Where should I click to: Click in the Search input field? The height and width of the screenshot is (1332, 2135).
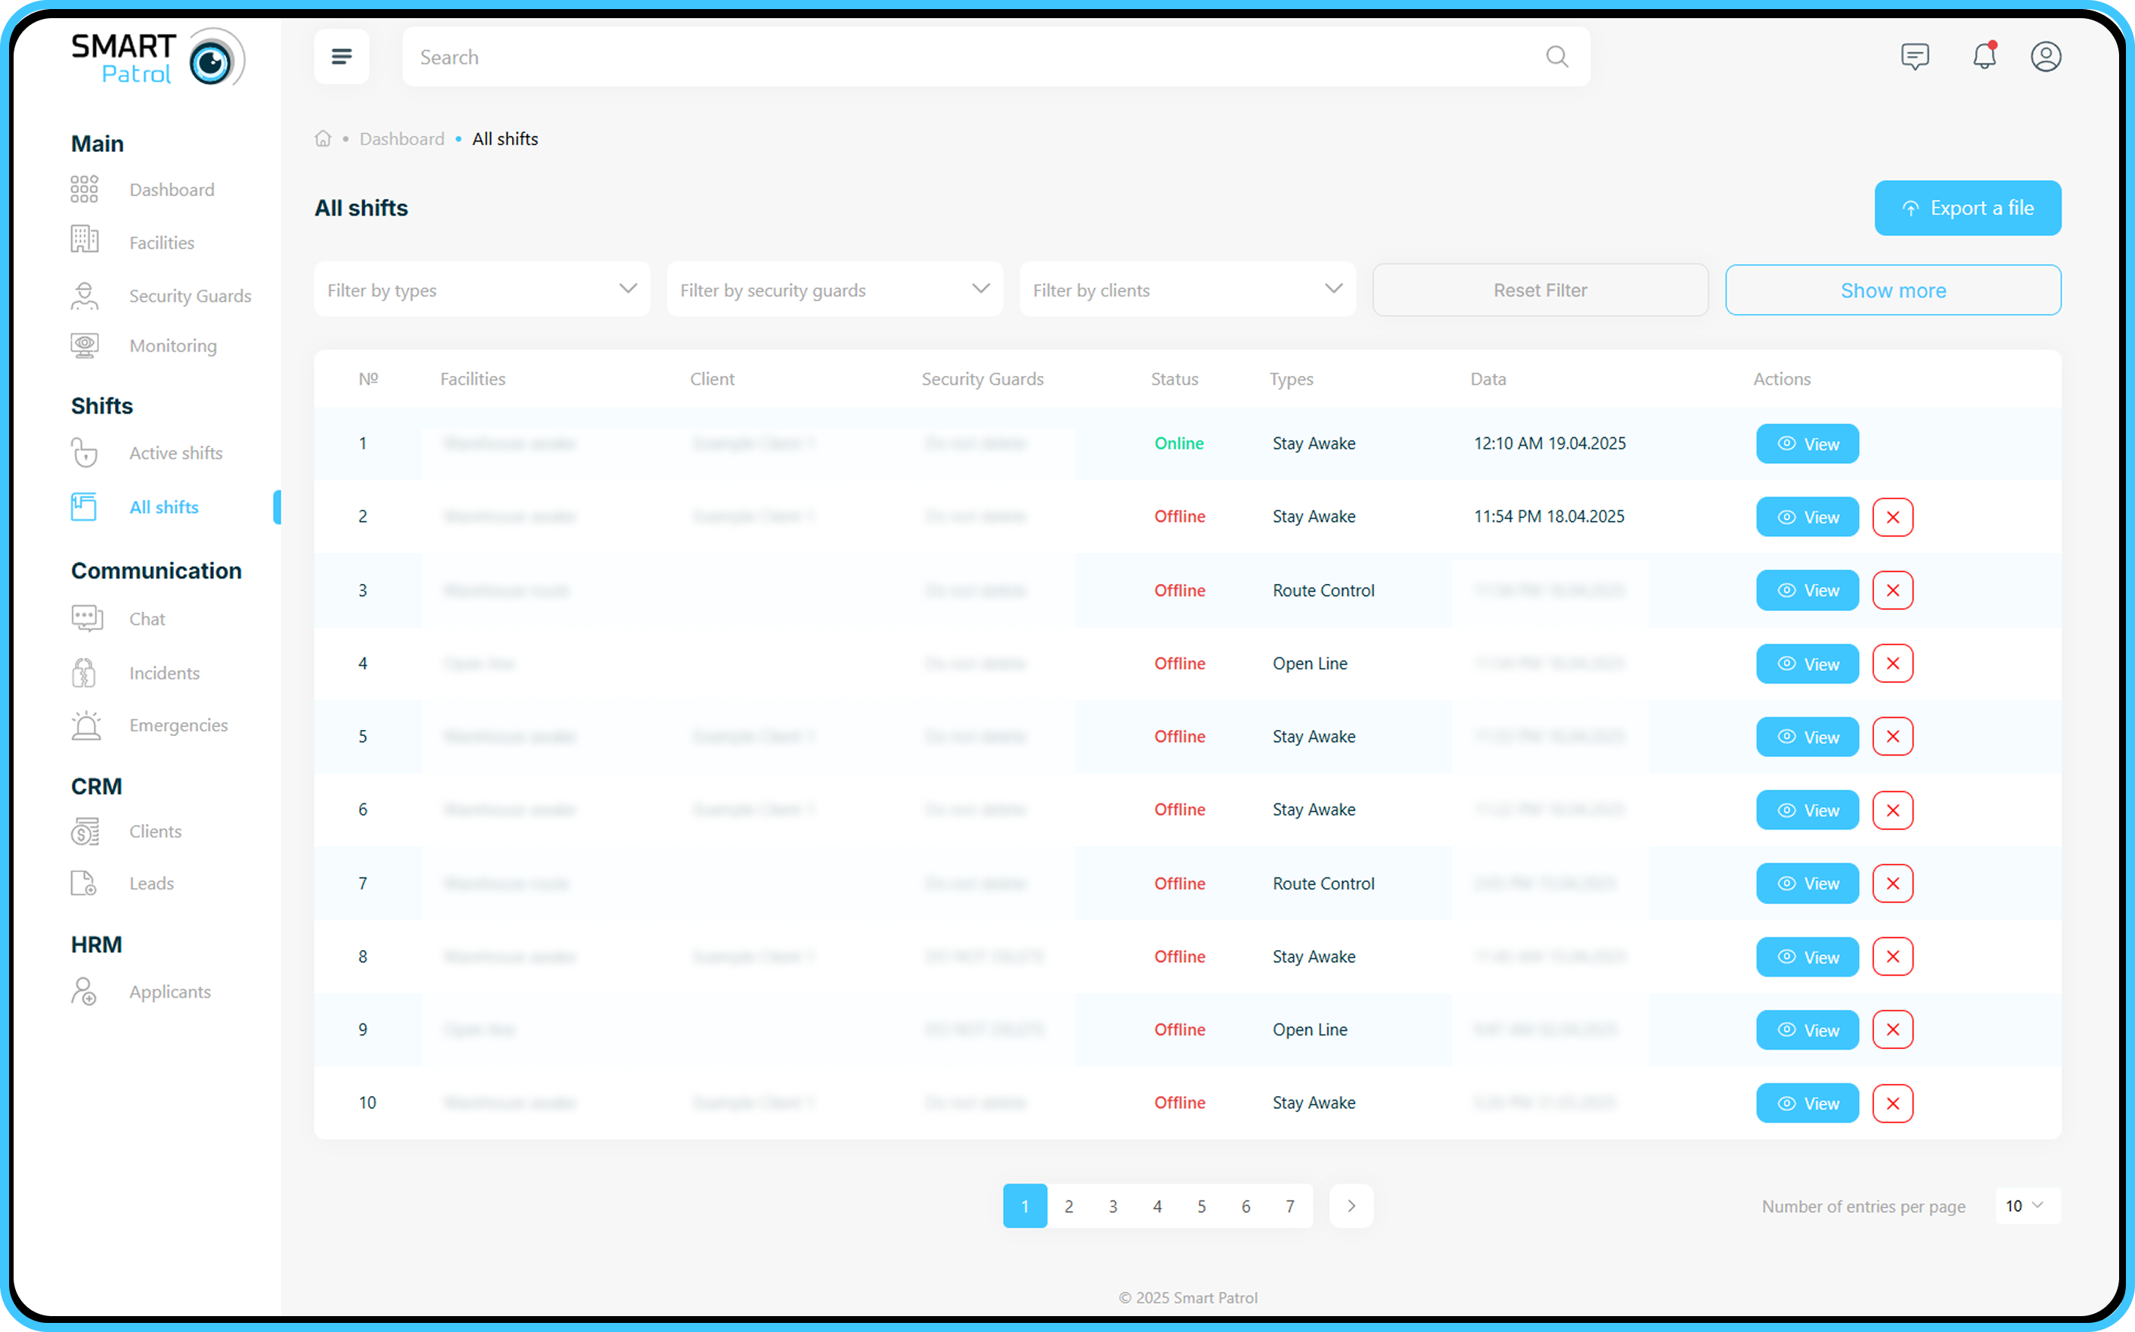[969, 57]
